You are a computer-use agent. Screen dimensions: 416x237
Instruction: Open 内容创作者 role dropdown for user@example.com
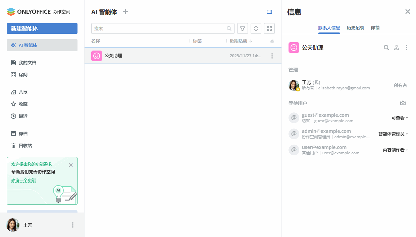(395, 150)
